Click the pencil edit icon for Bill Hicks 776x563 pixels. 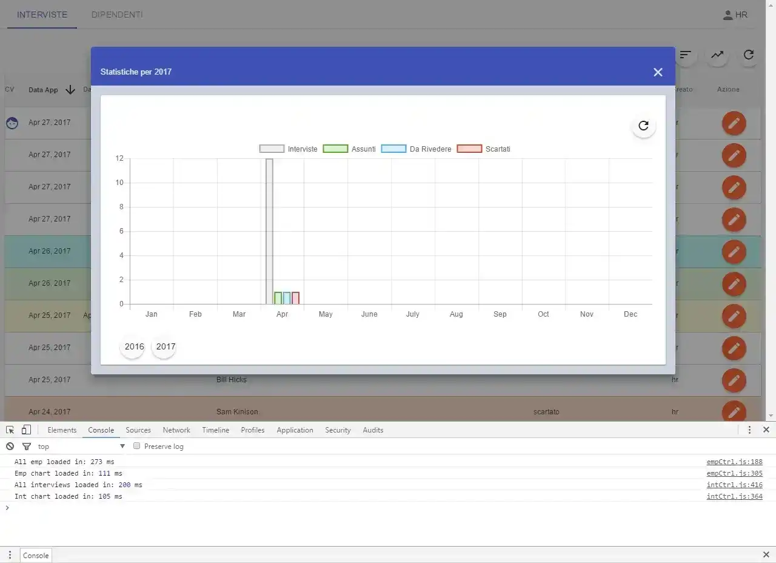tap(734, 379)
